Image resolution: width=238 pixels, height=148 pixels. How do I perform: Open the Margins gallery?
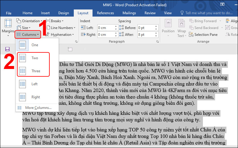[x=8, y=28]
